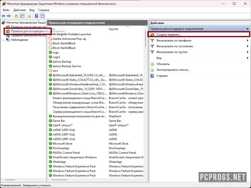Image resolution: width=251 pixels, height=188 pixels.
Task: Select the csgo2 rule
Action: (x=56, y=57)
